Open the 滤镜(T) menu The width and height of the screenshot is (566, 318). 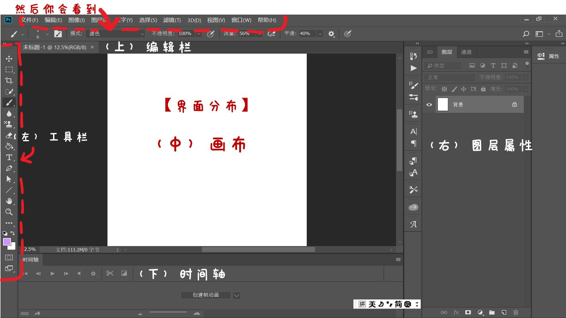tap(172, 20)
